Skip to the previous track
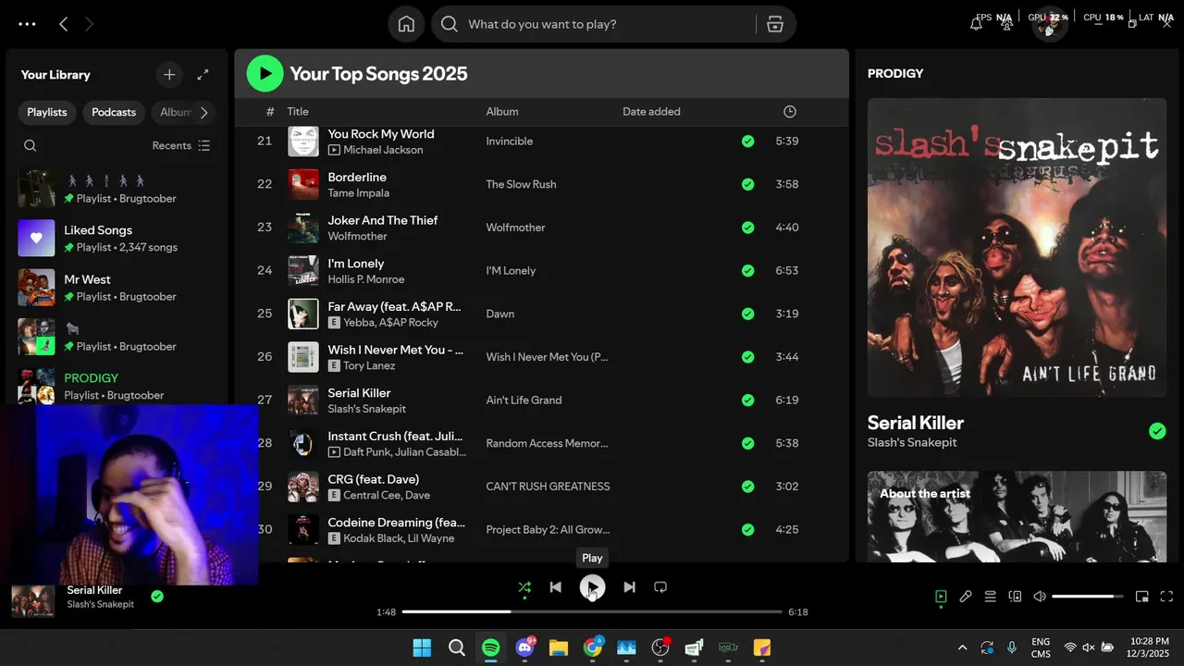This screenshot has height=666, width=1184. point(555,586)
